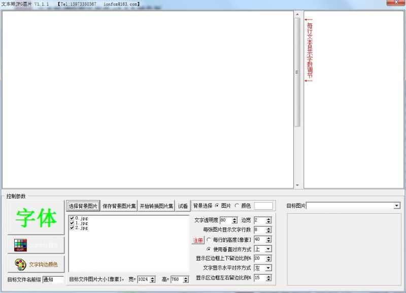Viewport: 406px width, 293px height.
Task: Open the vertical alignment dropdown showing 上
Action: tap(268, 249)
